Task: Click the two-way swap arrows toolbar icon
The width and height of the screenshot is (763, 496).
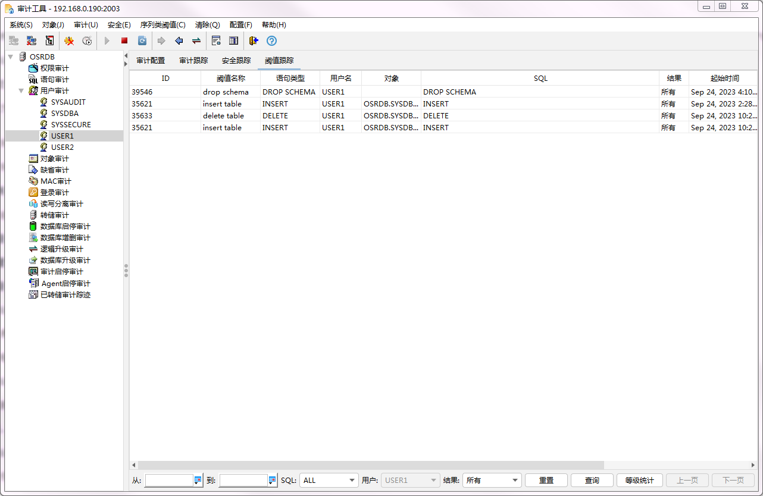Action: coord(196,41)
